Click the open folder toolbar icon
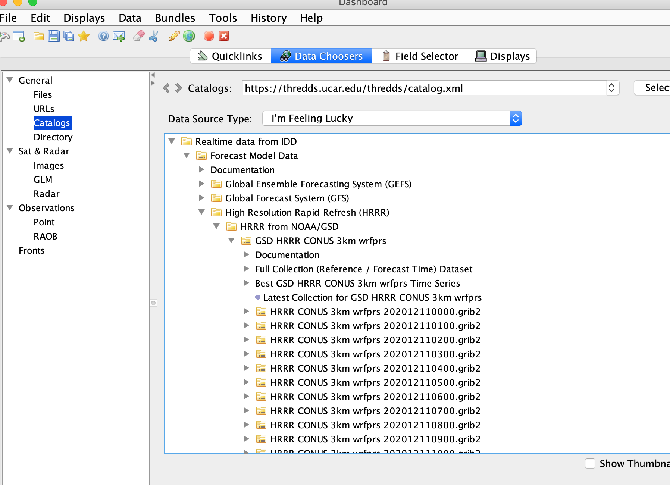Image resolution: width=670 pixels, height=485 pixels. click(x=38, y=36)
